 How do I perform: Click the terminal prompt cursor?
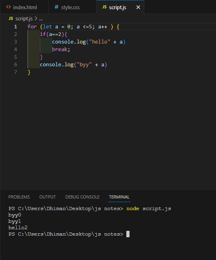click(x=128, y=234)
